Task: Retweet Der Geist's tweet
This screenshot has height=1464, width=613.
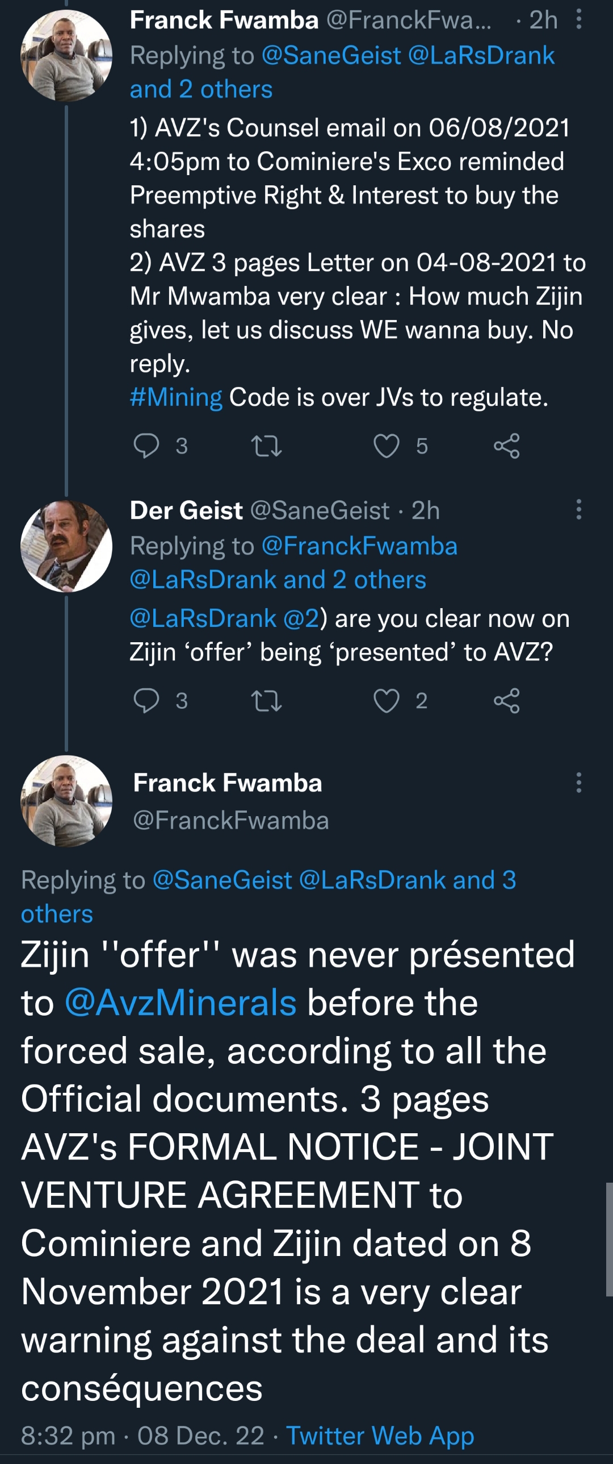Action: (266, 701)
